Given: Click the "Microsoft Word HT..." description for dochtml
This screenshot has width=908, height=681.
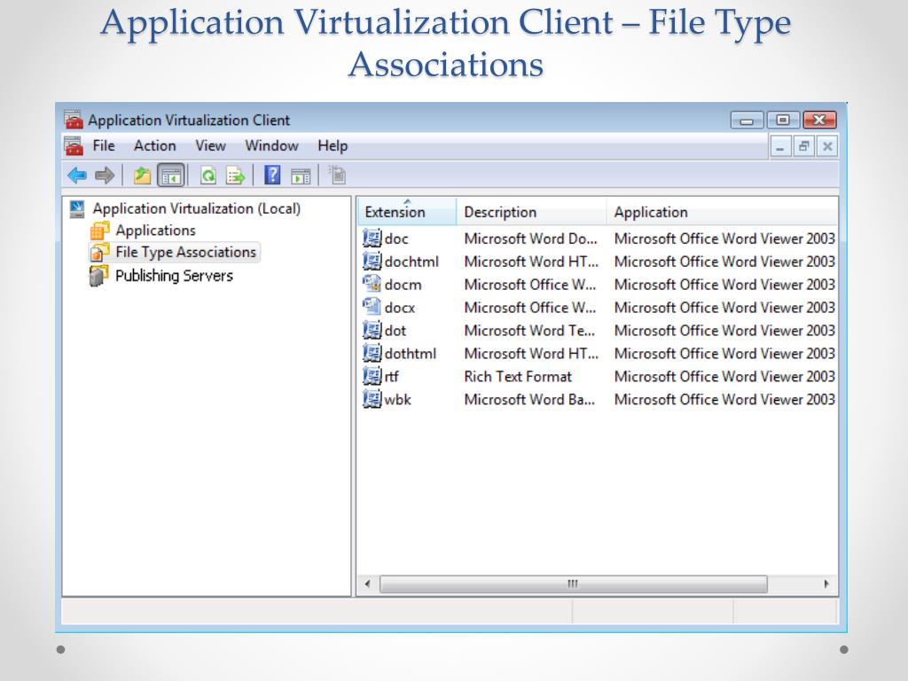Looking at the screenshot, I should tap(532, 262).
